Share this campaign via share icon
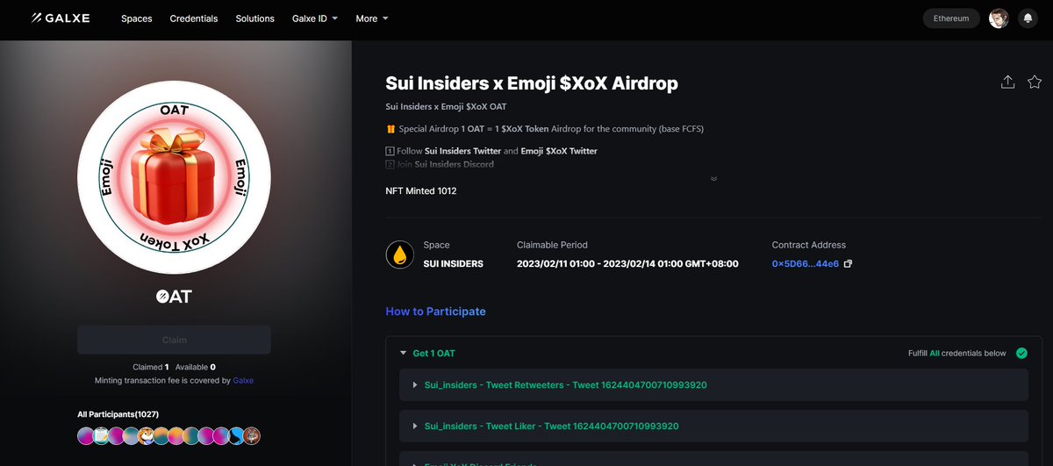This screenshot has width=1053, height=466. coord(1008,82)
